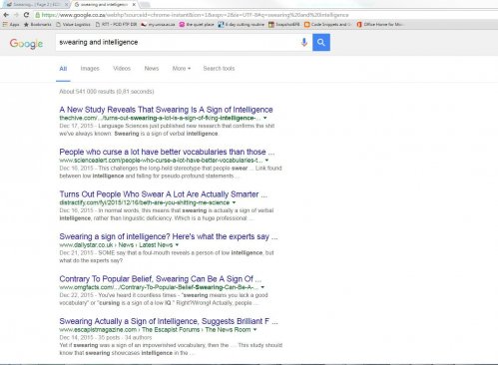Expand the dailystar.co.uk result dropdown arrow
This screenshot has width=498, height=365.
pyautogui.click(x=177, y=245)
